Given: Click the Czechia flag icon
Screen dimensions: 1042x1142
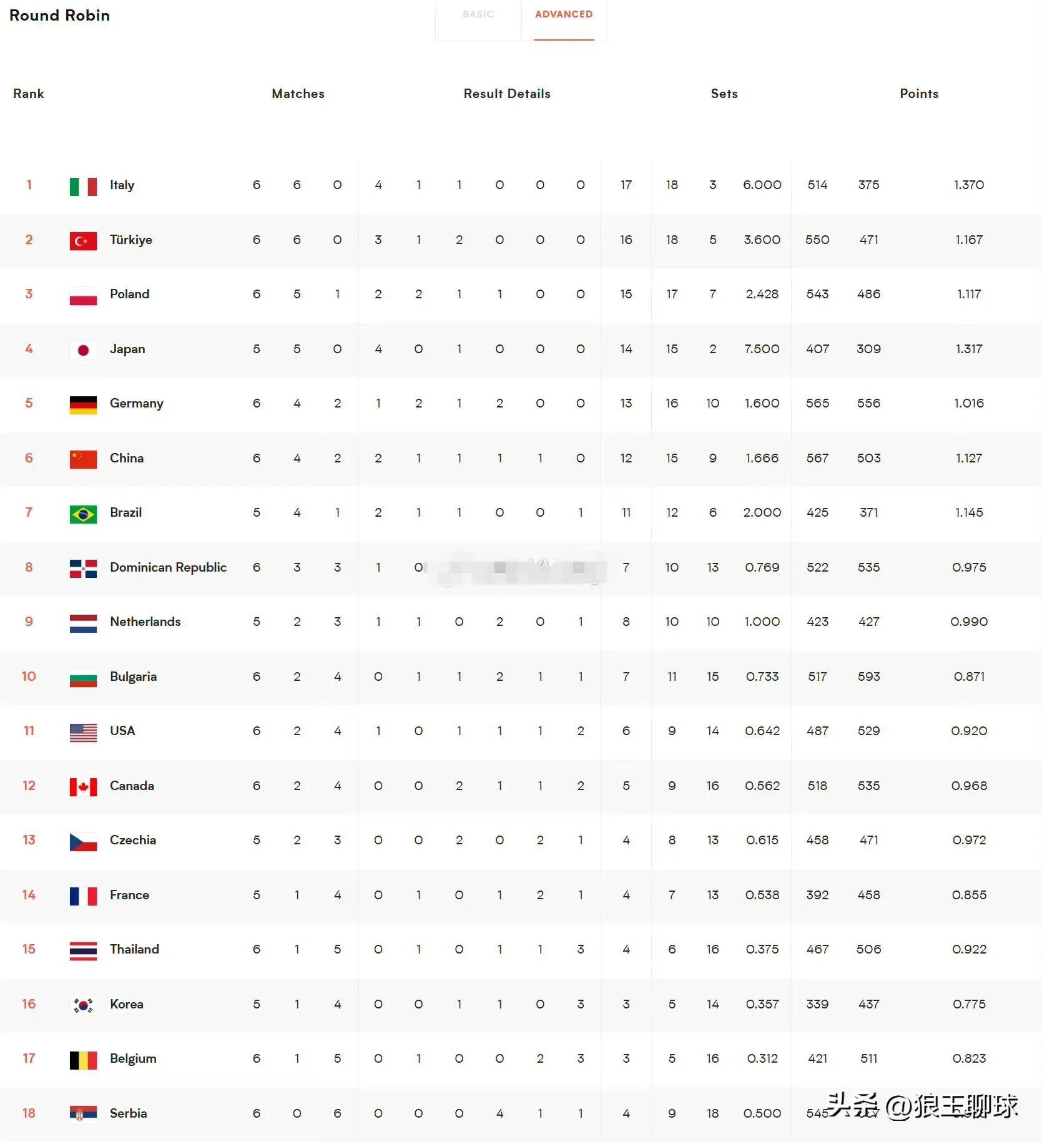Looking at the screenshot, I should 83,841.
